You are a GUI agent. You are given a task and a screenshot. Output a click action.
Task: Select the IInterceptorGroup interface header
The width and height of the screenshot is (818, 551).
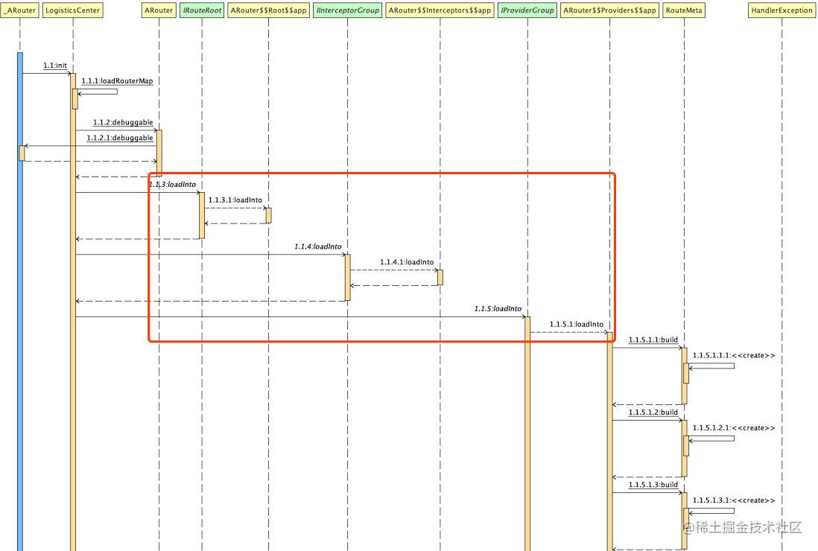tap(347, 10)
